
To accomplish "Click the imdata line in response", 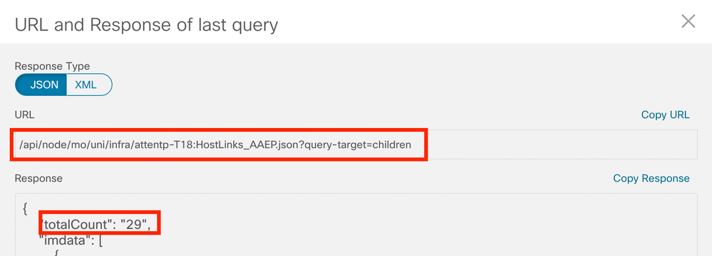I will [72, 241].
